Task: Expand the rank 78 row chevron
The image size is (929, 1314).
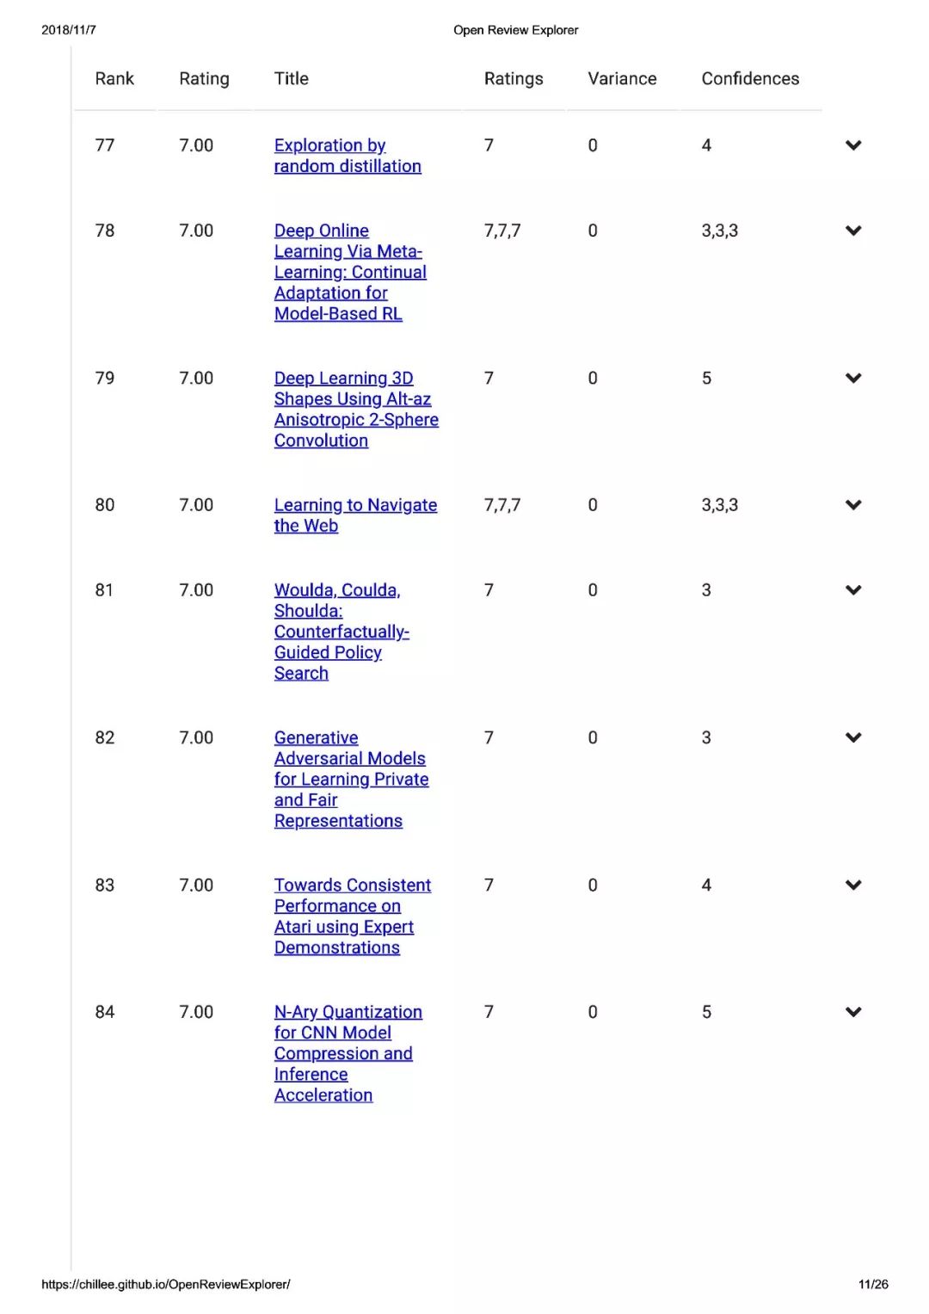Action: pyautogui.click(x=853, y=231)
